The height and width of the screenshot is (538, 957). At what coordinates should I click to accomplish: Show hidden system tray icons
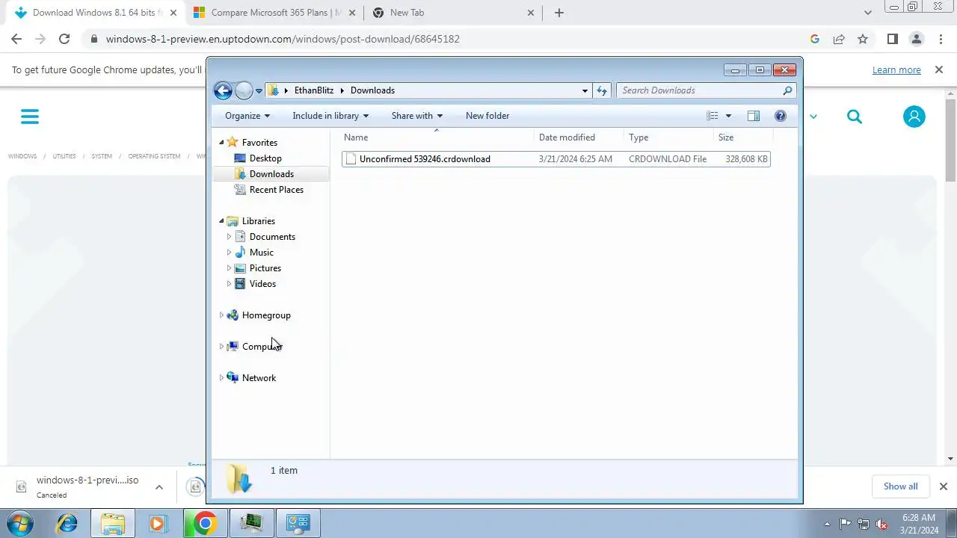click(827, 524)
